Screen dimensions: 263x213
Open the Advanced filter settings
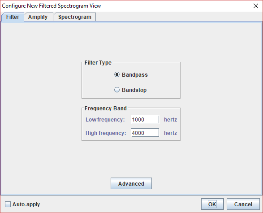click(131, 183)
